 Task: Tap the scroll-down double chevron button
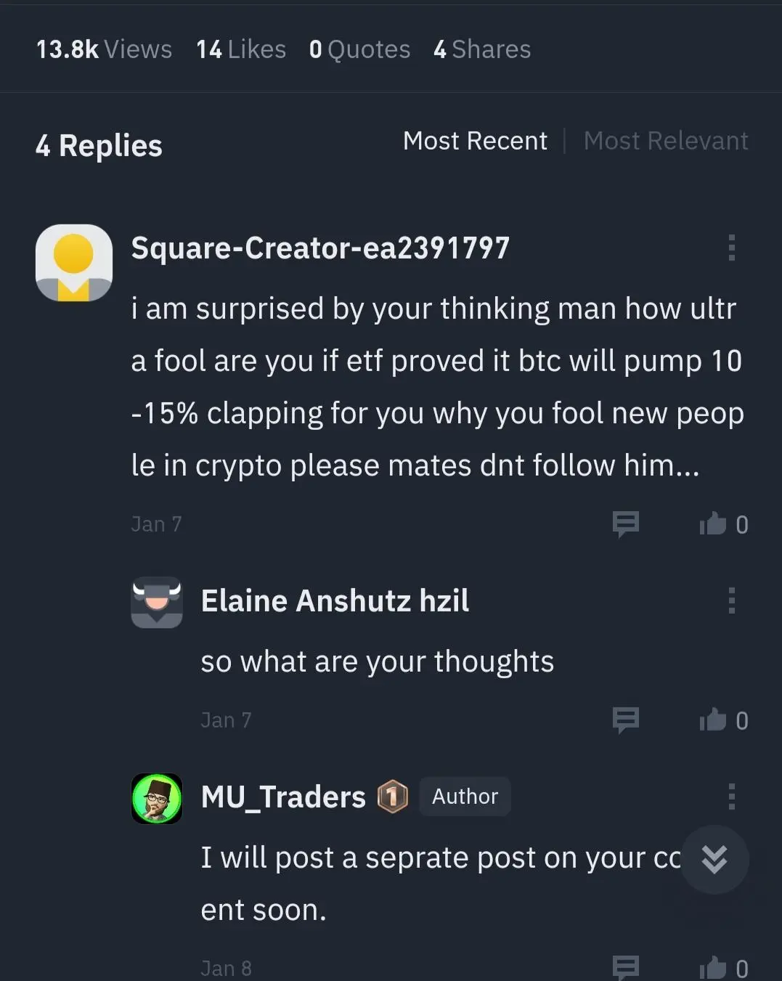pos(714,860)
